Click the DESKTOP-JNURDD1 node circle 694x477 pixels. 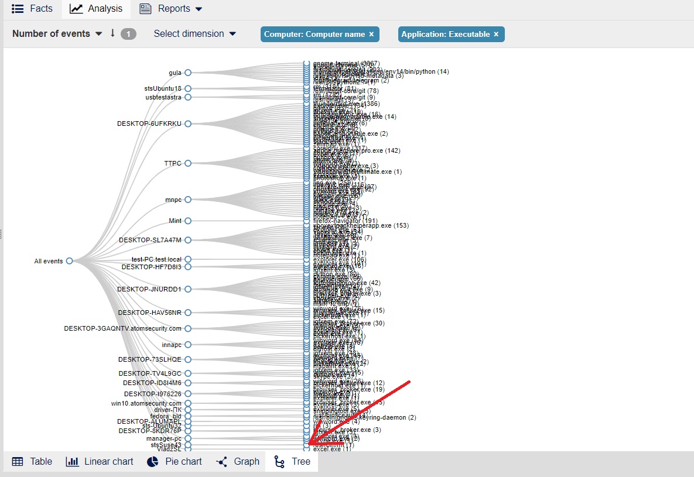click(x=188, y=289)
